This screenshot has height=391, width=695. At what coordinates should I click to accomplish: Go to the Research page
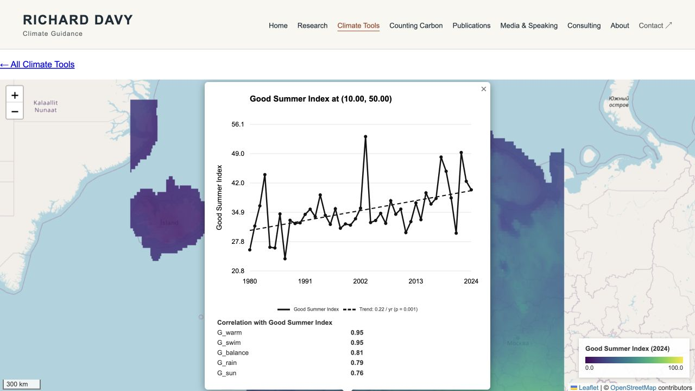tap(312, 26)
